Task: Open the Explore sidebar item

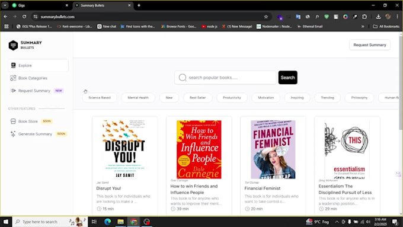Action: click(39, 65)
